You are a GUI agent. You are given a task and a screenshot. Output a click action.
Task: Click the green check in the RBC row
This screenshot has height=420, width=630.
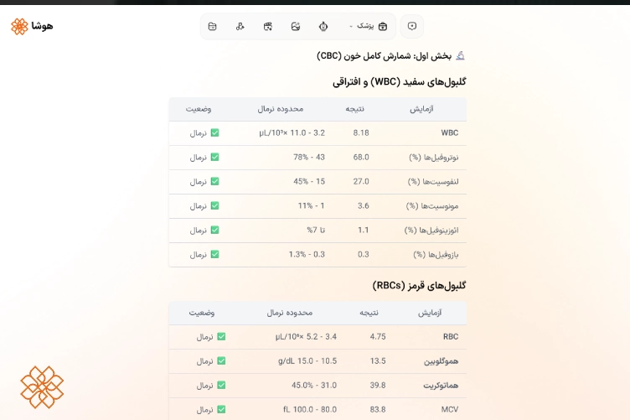pos(221,336)
